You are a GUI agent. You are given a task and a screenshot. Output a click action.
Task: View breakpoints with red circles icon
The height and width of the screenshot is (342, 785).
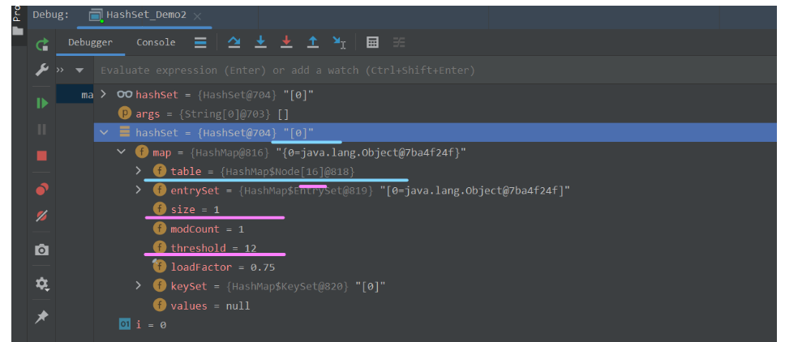pos(42,190)
